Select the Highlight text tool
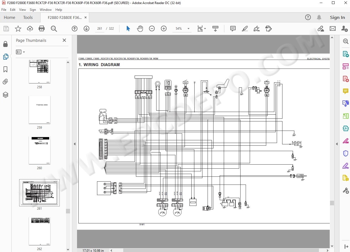The image size is (350, 252). point(245,29)
